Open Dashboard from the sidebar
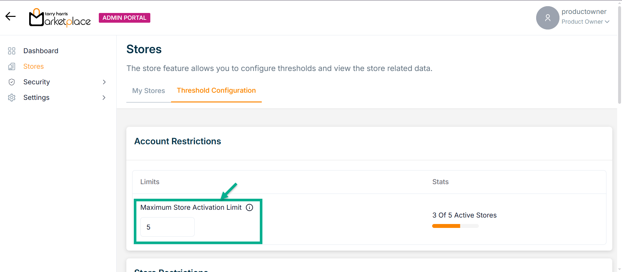This screenshot has width=622, height=272. point(41,51)
